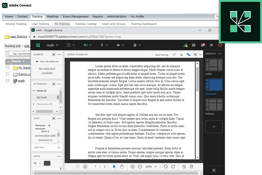The height and width of the screenshot is (175, 262).
Task: Open the 125% zoom level dropdown
Action: coord(151,167)
